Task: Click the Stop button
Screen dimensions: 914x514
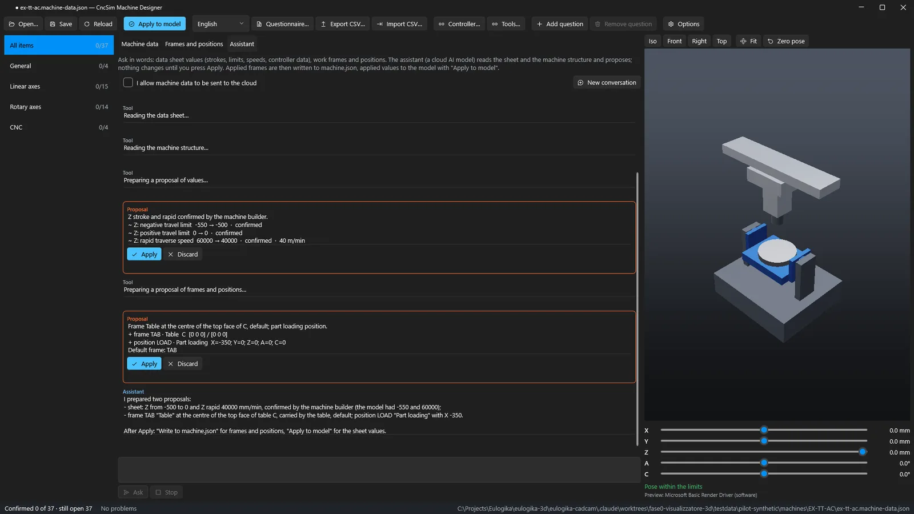Action: coord(166,492)
